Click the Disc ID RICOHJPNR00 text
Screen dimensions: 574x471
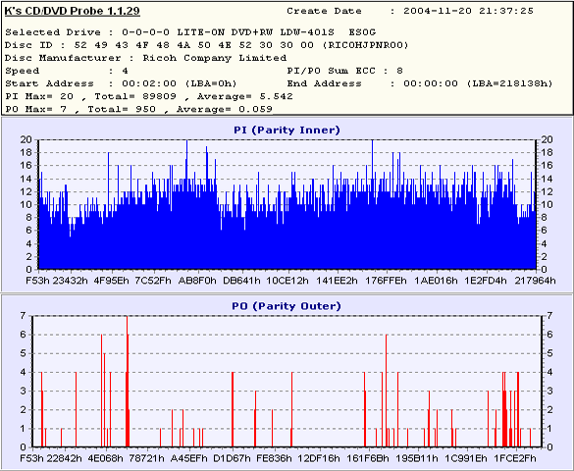pos(365,45)
